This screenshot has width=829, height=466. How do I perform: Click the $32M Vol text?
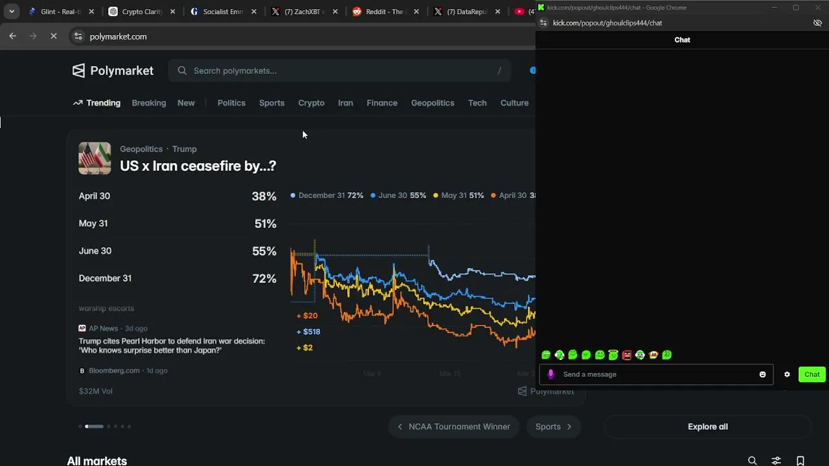tap(95, 391)
